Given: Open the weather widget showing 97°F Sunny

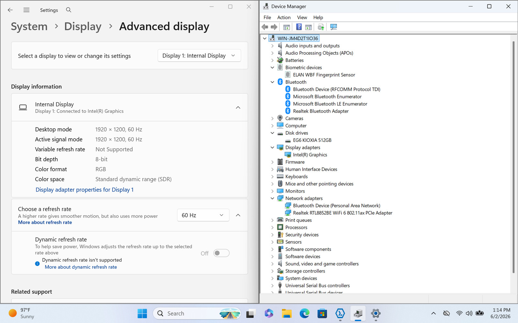Looking at the screenshot, I should click(21, 313).
